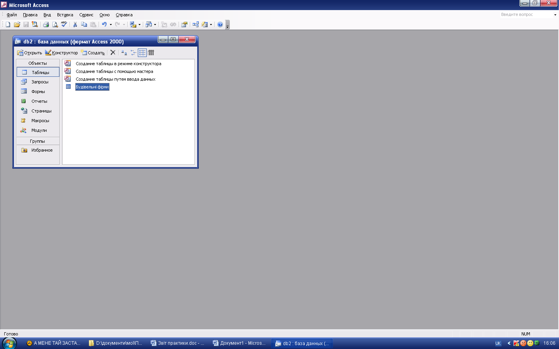Screen dimensions: 559x349
Task: Open the Вид menu
Action: coord(47,15)
